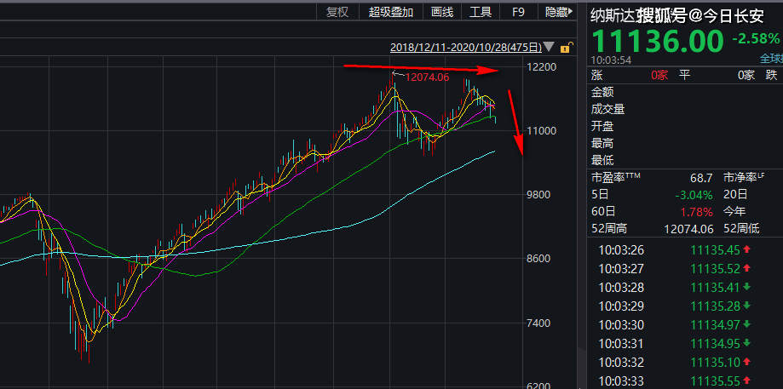783x389 pixels.
Task: Click the 平 unchanged label
Action: point(684,75)
